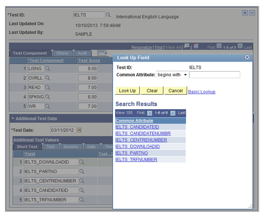
Task: Close the Look Up Field dialog
Action: tap(247, 57)
